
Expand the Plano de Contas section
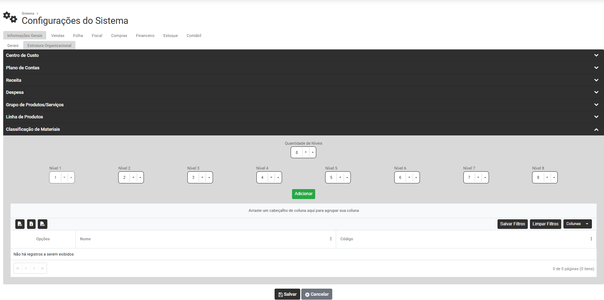coord(303,68)
